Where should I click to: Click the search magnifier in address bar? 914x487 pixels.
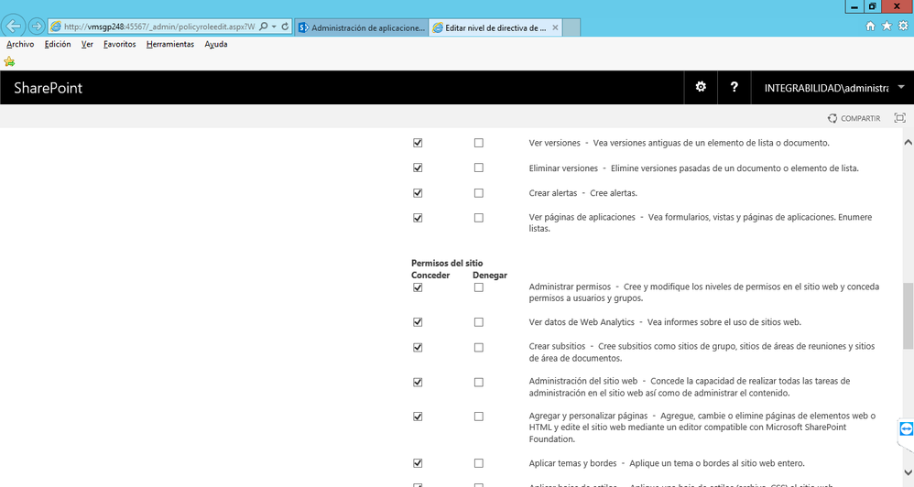point(264,27)
